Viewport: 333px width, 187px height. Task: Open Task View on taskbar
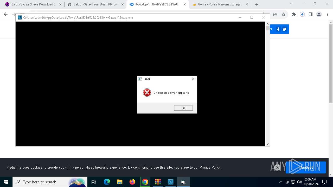coord(94,182)
